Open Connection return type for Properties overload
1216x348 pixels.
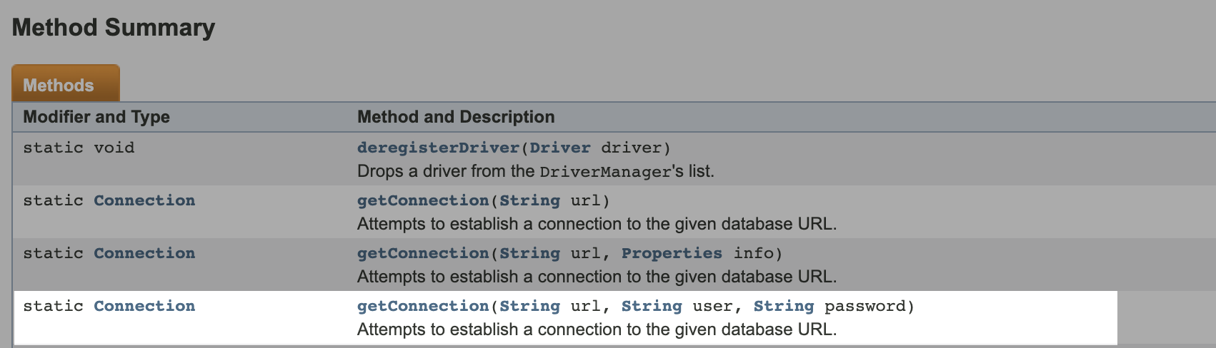pyautogui.click(x=144, y=253)
